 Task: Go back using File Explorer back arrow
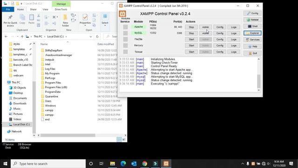6,36
